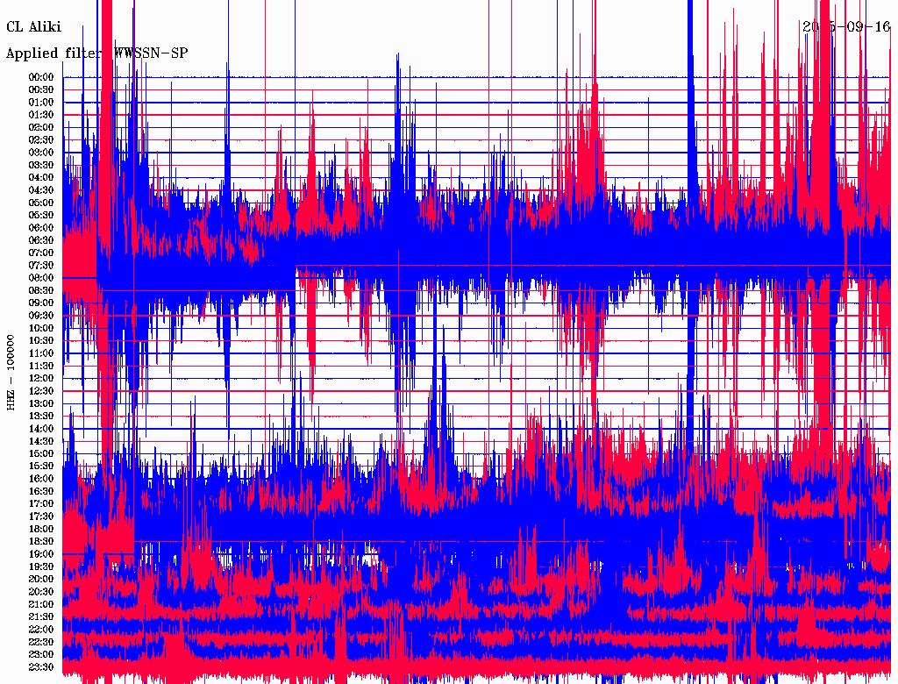Click the 07:30 time label
The height and width of the screenshot is (684, 898).
(x=41, y=266)
